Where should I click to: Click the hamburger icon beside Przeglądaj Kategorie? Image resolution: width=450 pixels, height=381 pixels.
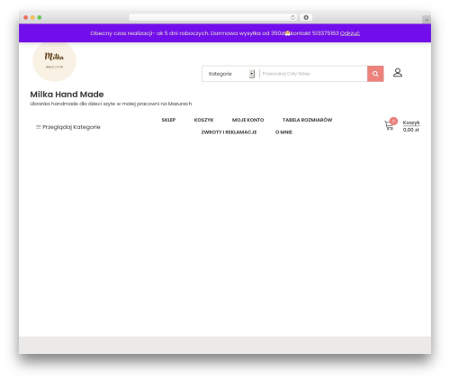point(38,127)
